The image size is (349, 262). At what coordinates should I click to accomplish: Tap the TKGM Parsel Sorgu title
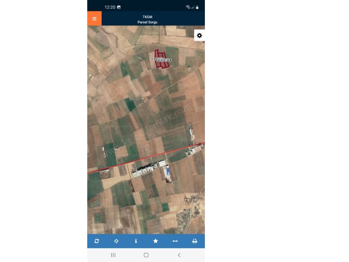pyautogui.click(x=148, y=19)
